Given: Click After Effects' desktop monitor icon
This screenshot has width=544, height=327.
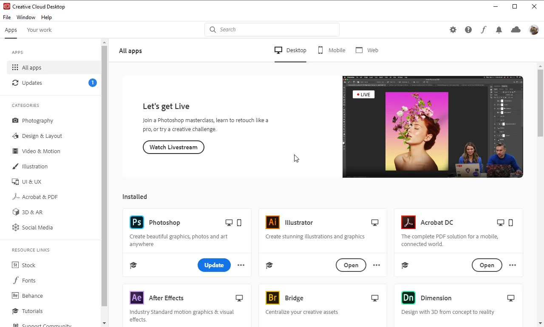Looking at the screenshot, I should pos(239,298).
